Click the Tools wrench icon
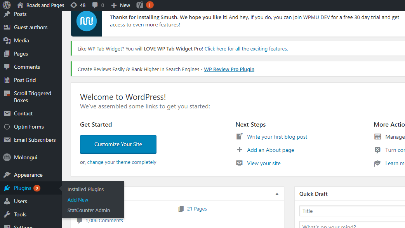This screenshot has height=228, width=405. pyautogui.click(x=7, y=214)
